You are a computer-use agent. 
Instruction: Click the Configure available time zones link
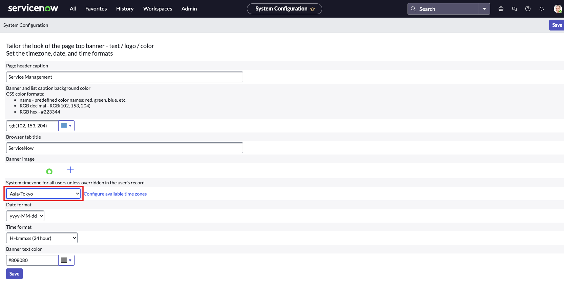pos(115,193)
